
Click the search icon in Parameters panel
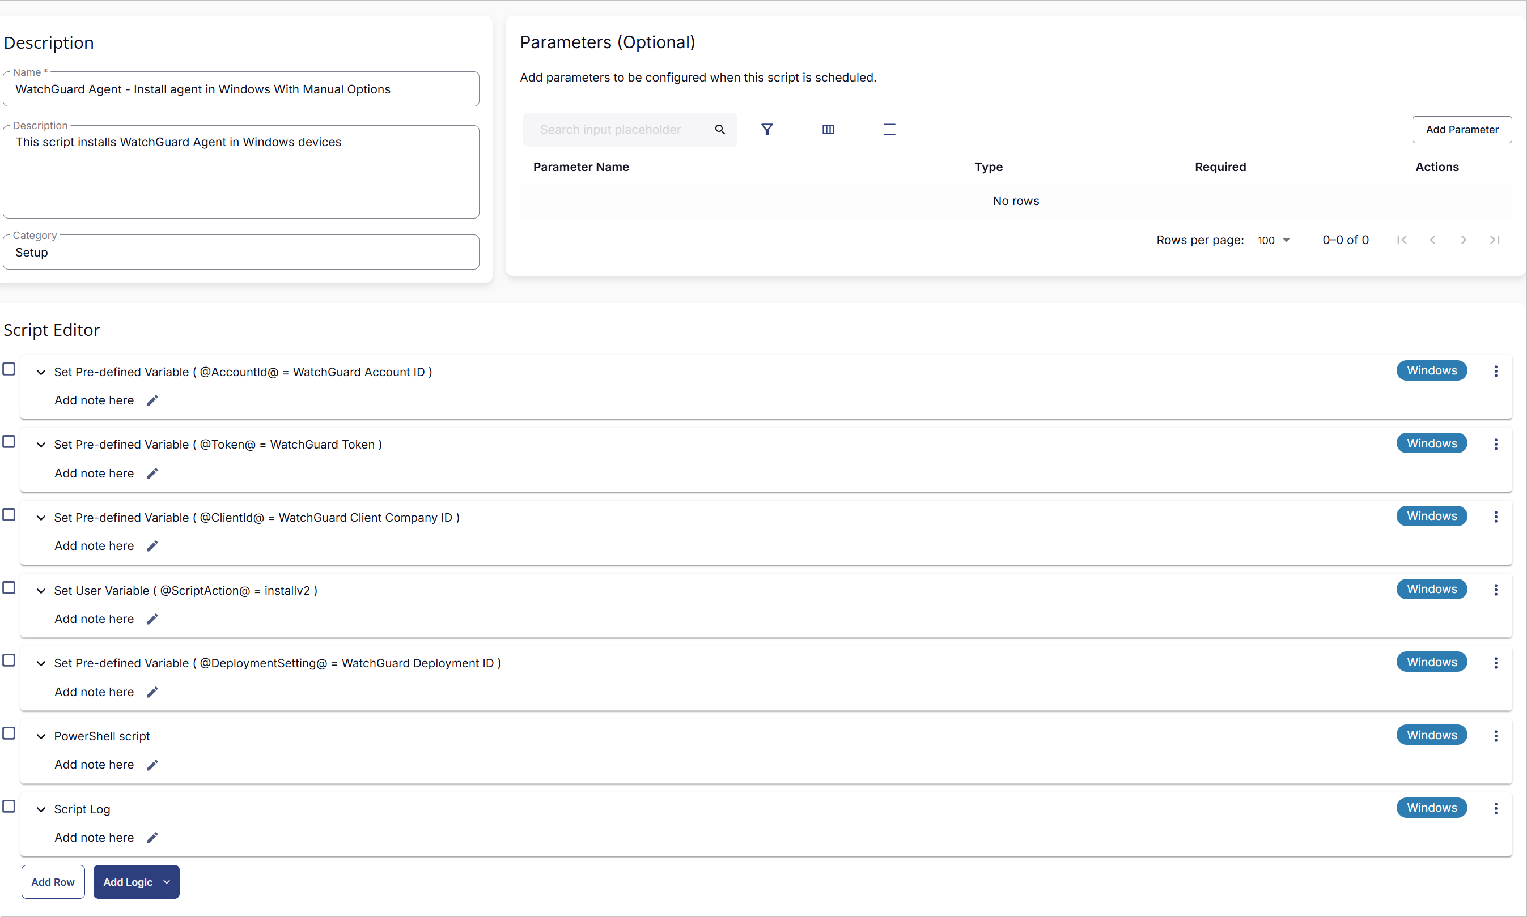pos(720,130)
